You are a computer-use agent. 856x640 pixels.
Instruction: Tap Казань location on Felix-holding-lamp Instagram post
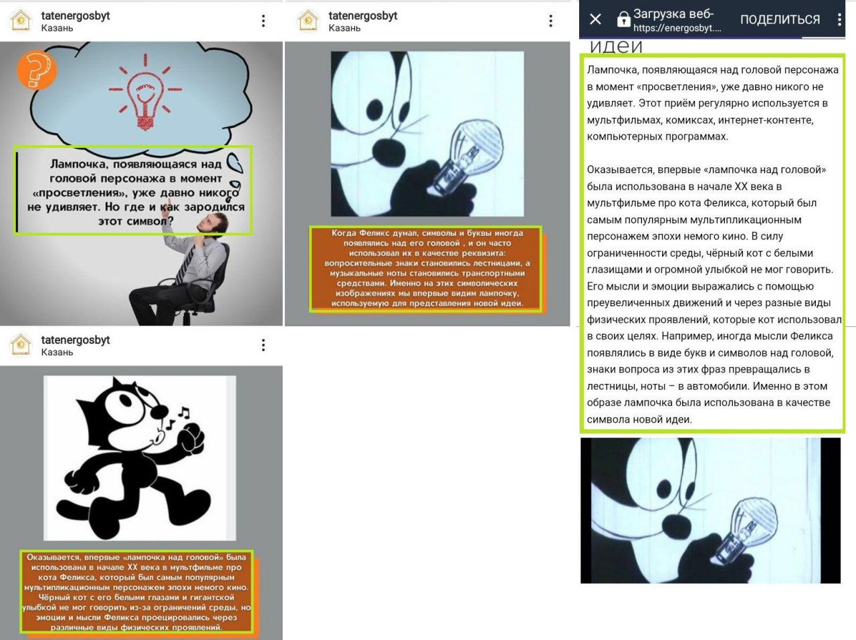tap(344, 28)
